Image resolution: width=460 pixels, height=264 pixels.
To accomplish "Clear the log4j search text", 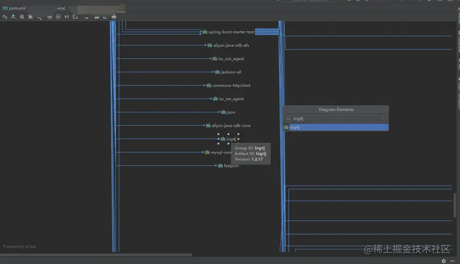I will click(x=383, y=118).
